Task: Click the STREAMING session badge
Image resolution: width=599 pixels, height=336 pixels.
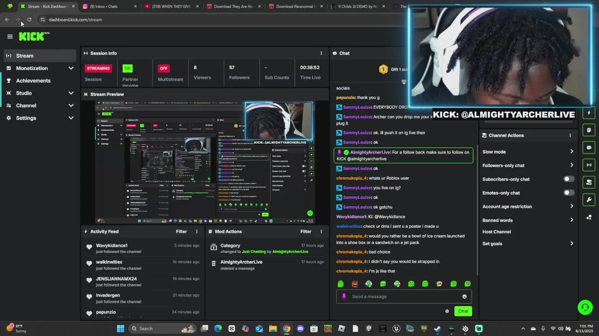Action: click(98, 68)
